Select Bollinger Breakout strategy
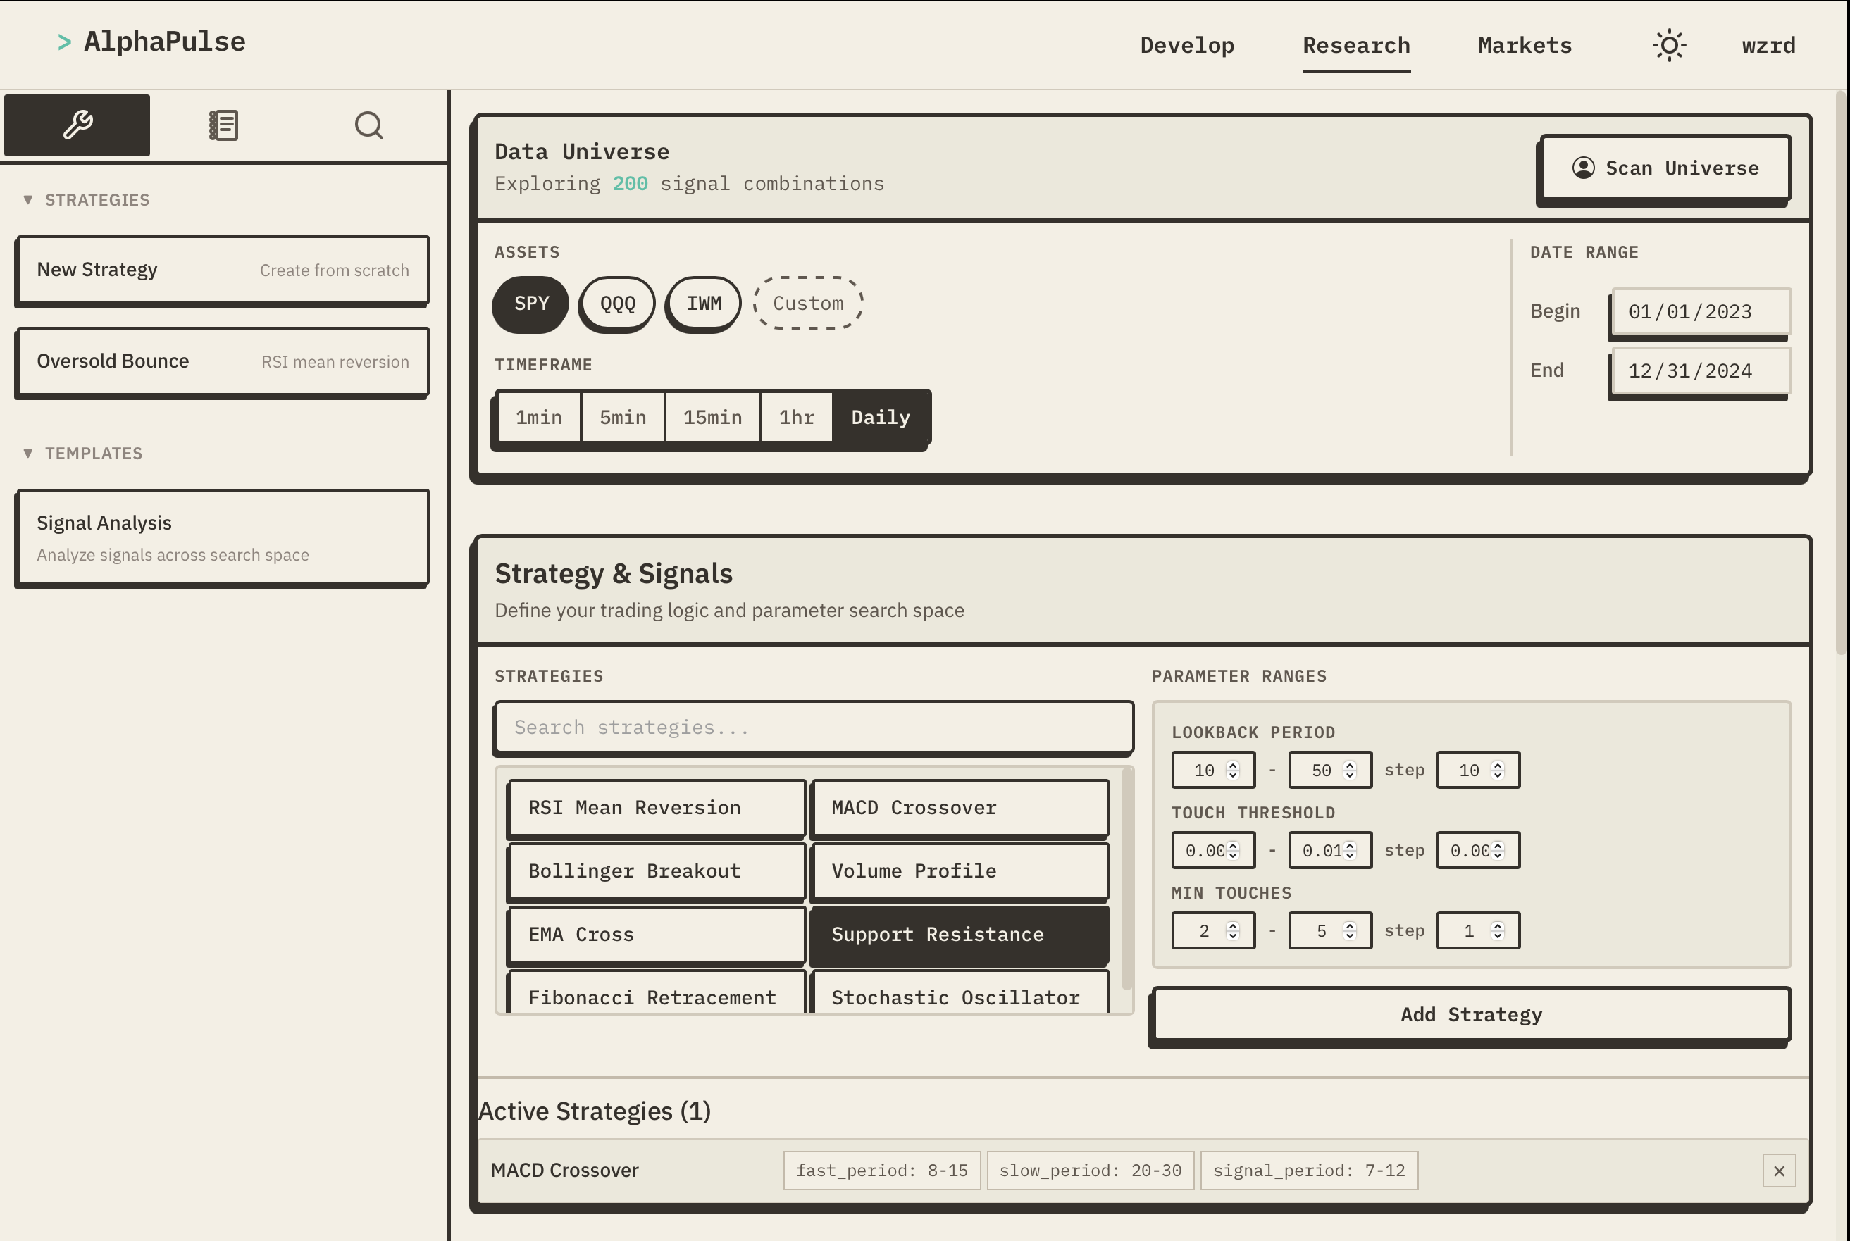This screenshot has height=1241, width=1850. tap(657, 871)
